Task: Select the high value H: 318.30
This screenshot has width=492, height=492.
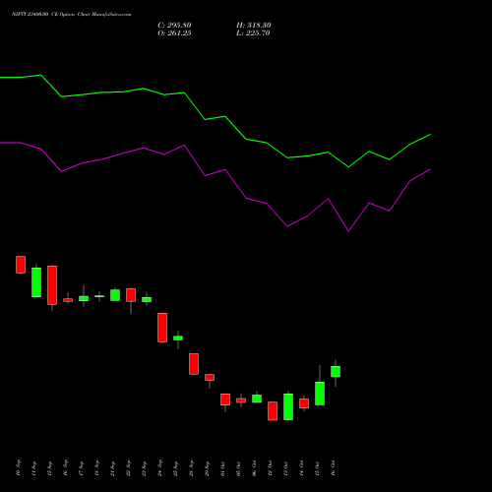Action: coord(254,26)
